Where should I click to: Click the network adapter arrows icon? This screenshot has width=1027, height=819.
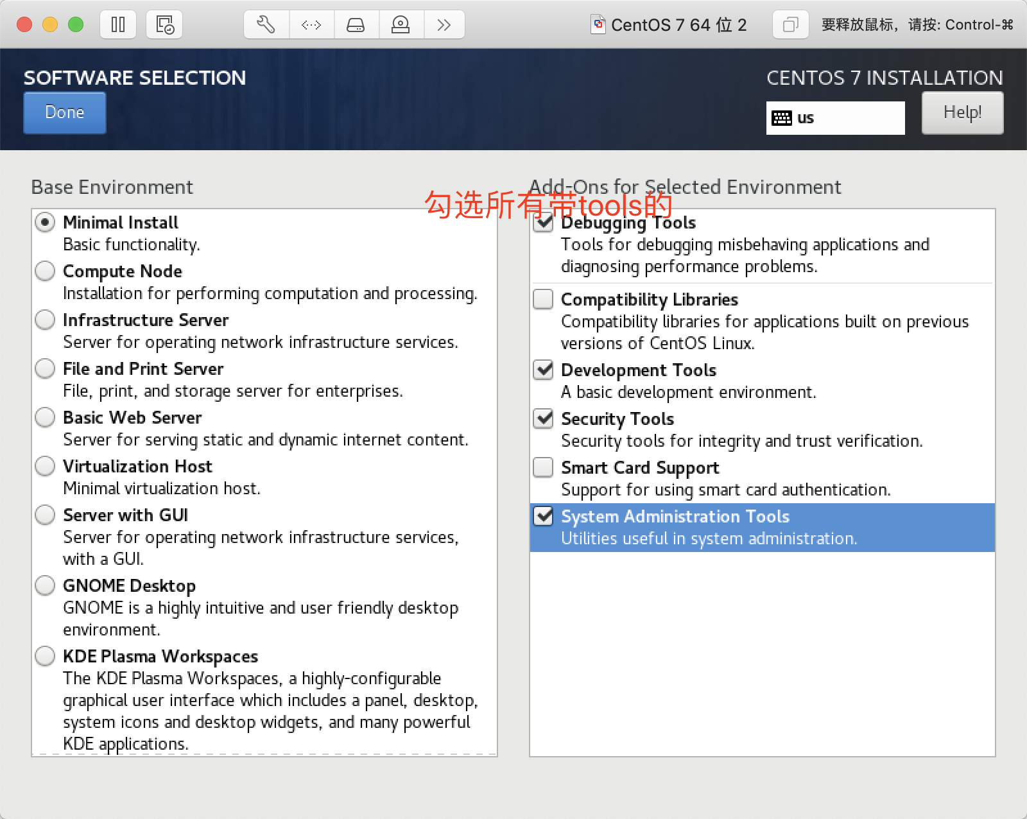pyautogui.click(x=311, y=25)
